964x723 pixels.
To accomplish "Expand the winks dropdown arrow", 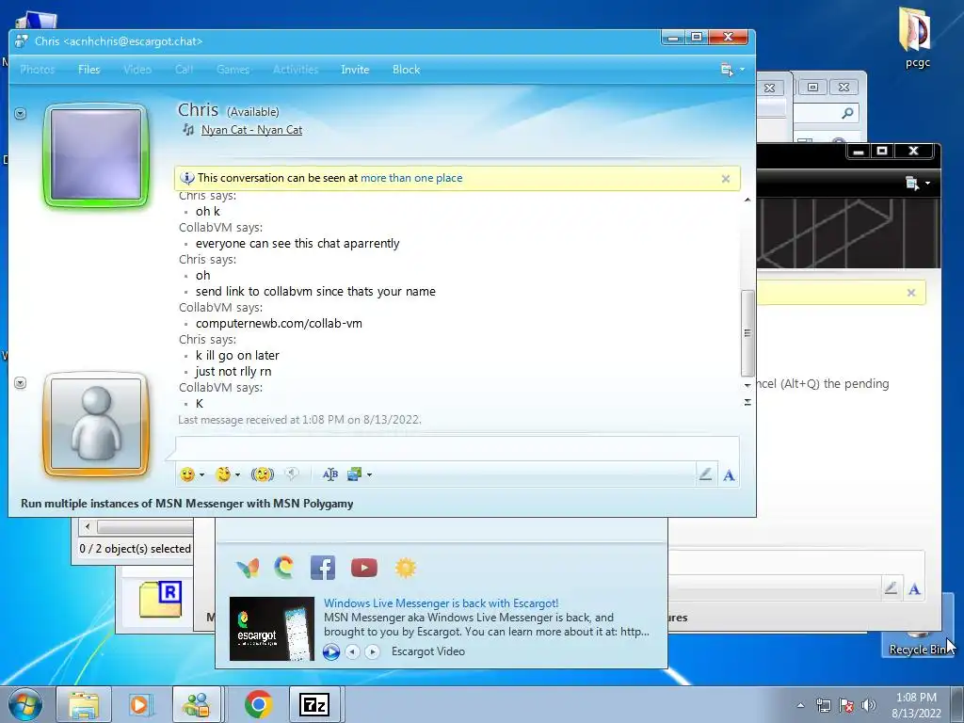I will pos(237,474).
